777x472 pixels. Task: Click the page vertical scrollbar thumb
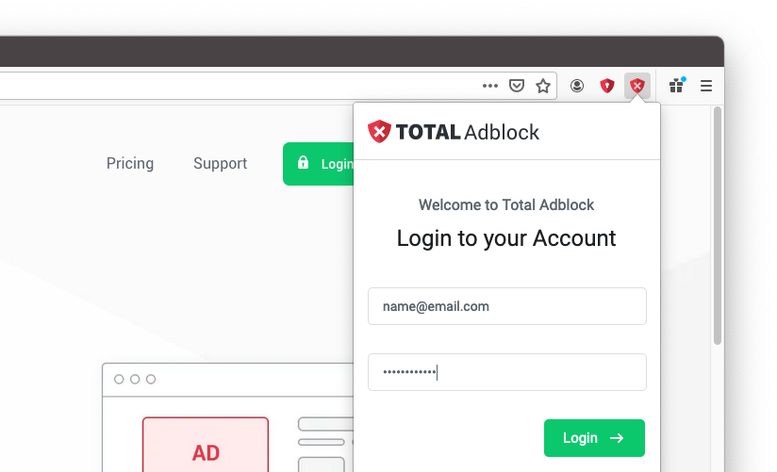click(x=717, y=225)
